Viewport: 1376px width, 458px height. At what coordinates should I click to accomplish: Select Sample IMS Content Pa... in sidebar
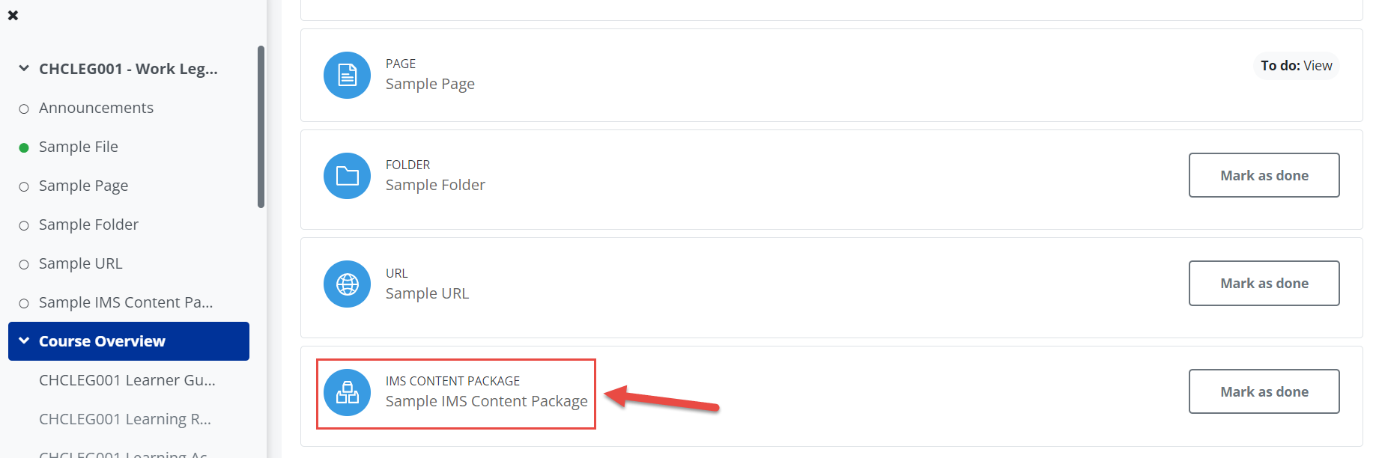(126, 302)
